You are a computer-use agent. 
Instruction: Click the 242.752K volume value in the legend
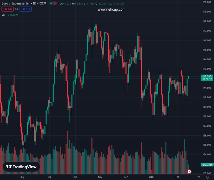[13, 15]
